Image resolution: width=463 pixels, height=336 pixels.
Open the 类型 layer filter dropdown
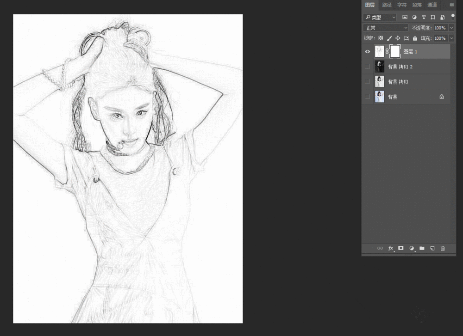[x=380, y=17]
